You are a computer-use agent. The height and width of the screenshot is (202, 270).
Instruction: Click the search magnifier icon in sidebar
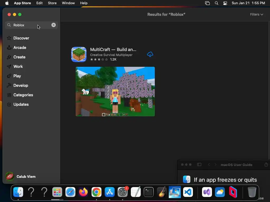click(x=9, y=25)
